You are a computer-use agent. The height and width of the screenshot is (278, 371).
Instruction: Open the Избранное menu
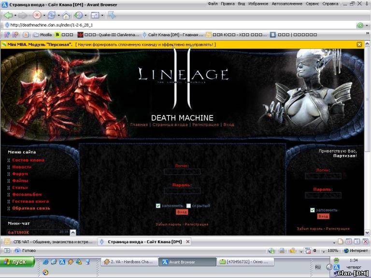(x=258, y=4)
